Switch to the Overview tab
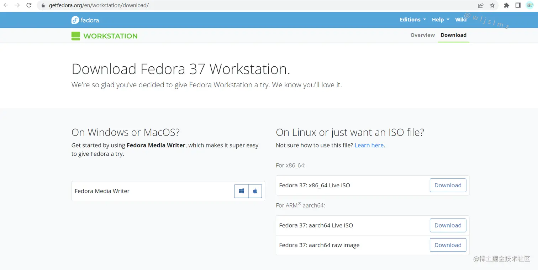The image size is (538, 270). click(422, 35)
